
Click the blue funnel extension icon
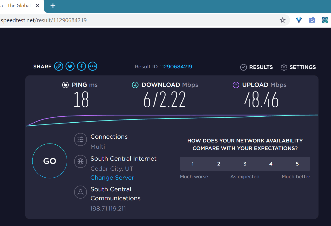(x=299, y=20)
